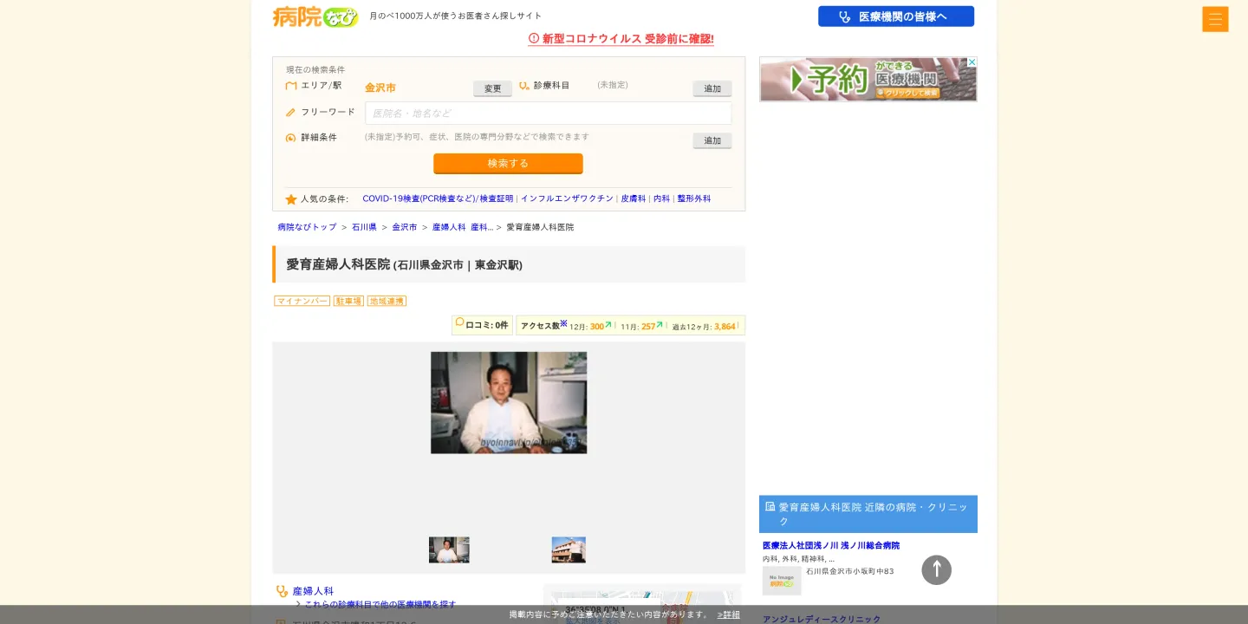
Task: Click the 金沢市 area value
Action: point(380,88)
